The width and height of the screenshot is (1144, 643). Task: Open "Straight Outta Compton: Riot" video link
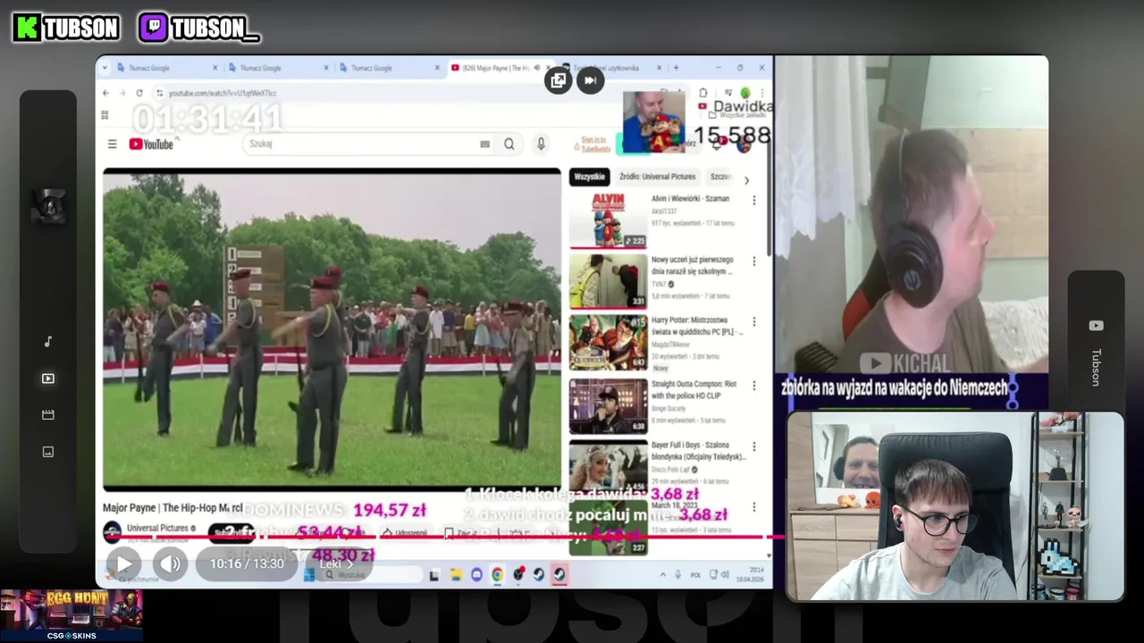[694, 388]
